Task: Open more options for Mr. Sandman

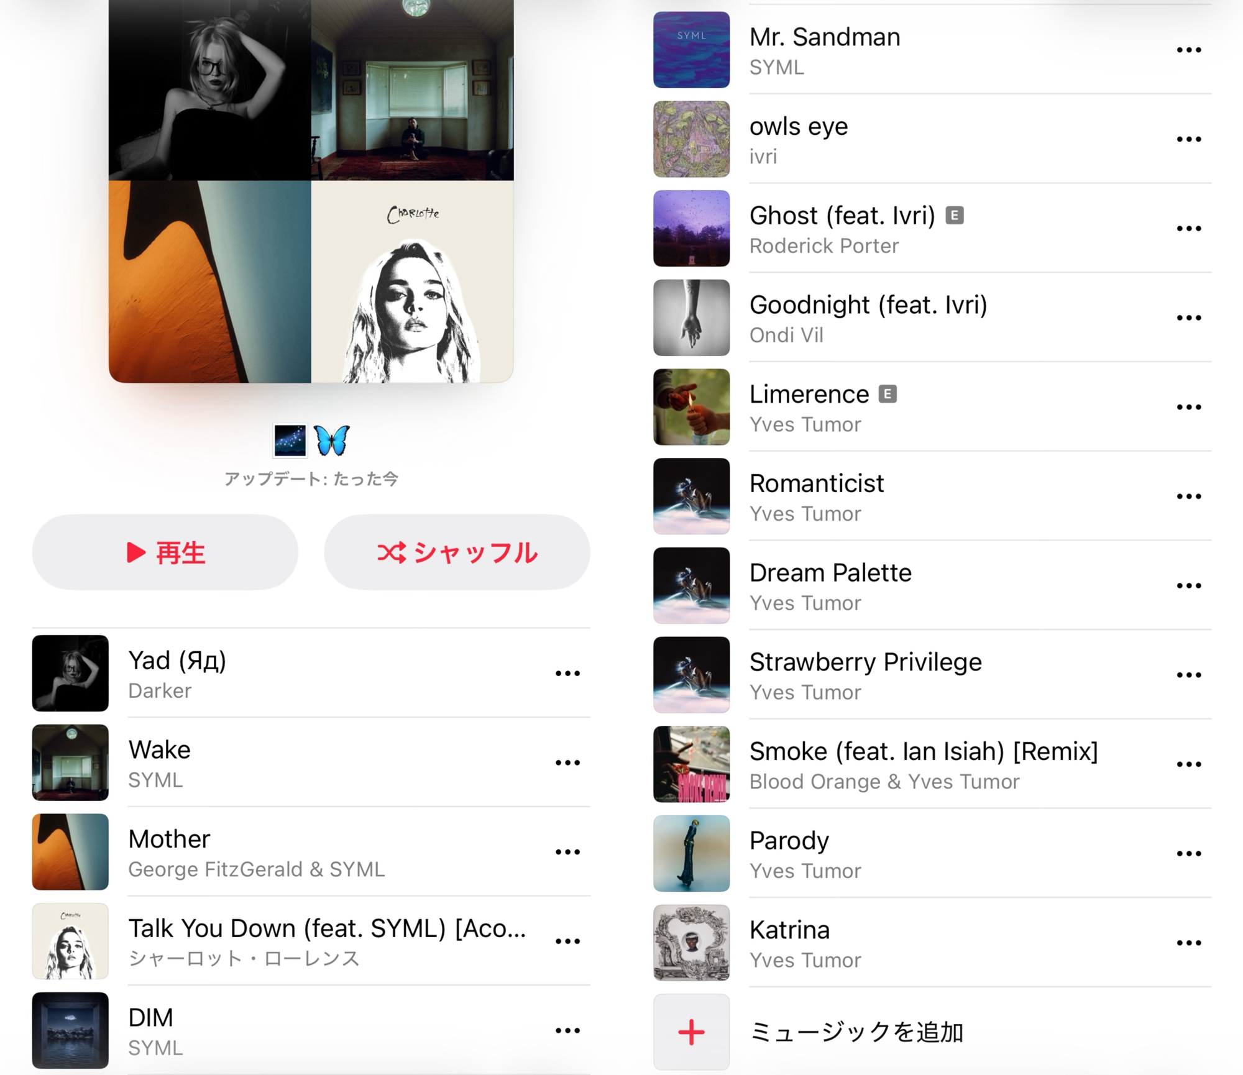Action: [1188, 50]
